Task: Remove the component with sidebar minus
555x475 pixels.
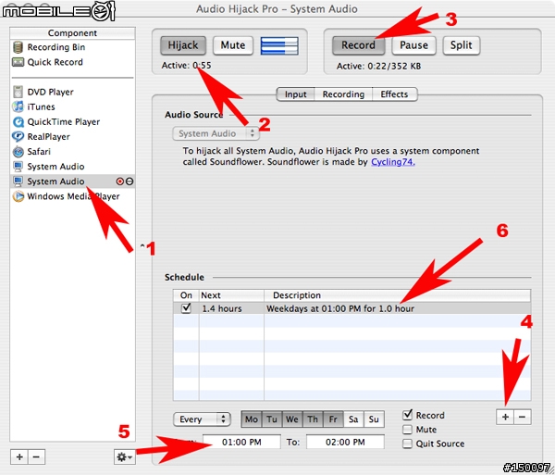Action: [36, 456]
